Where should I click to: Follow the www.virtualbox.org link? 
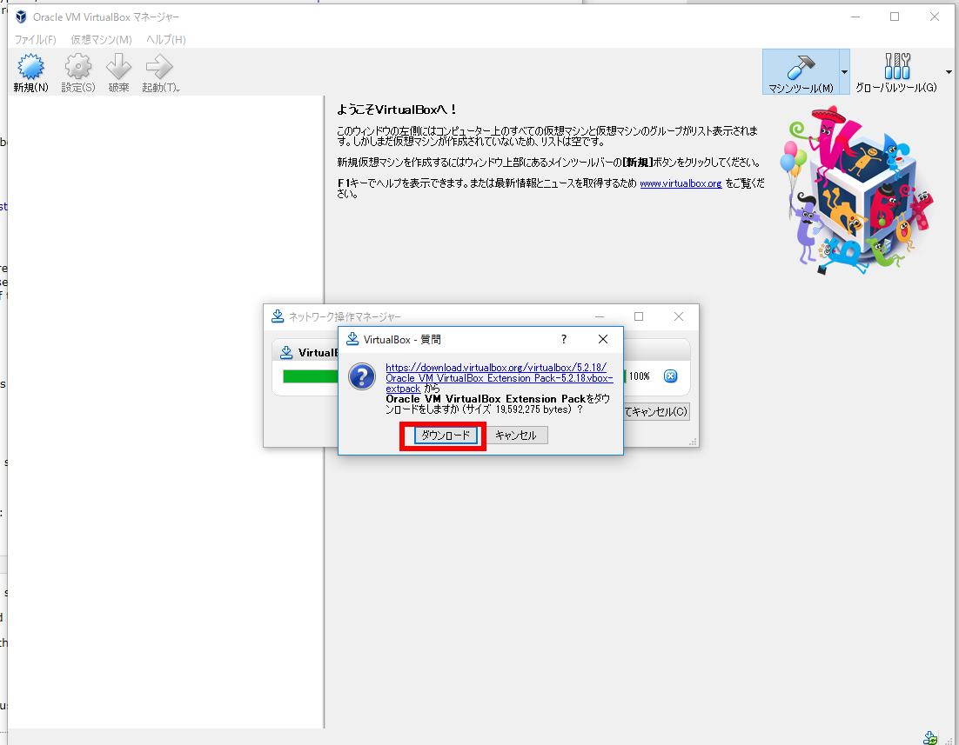[681, 183]
